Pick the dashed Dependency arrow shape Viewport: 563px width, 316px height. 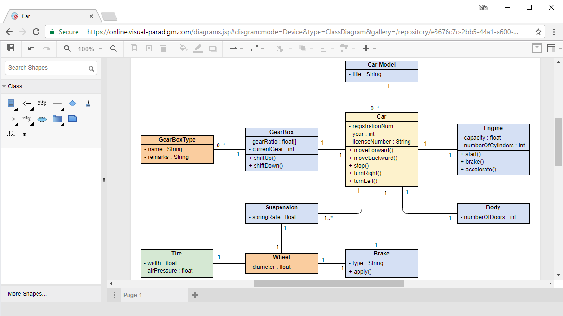tap(12, 119)
